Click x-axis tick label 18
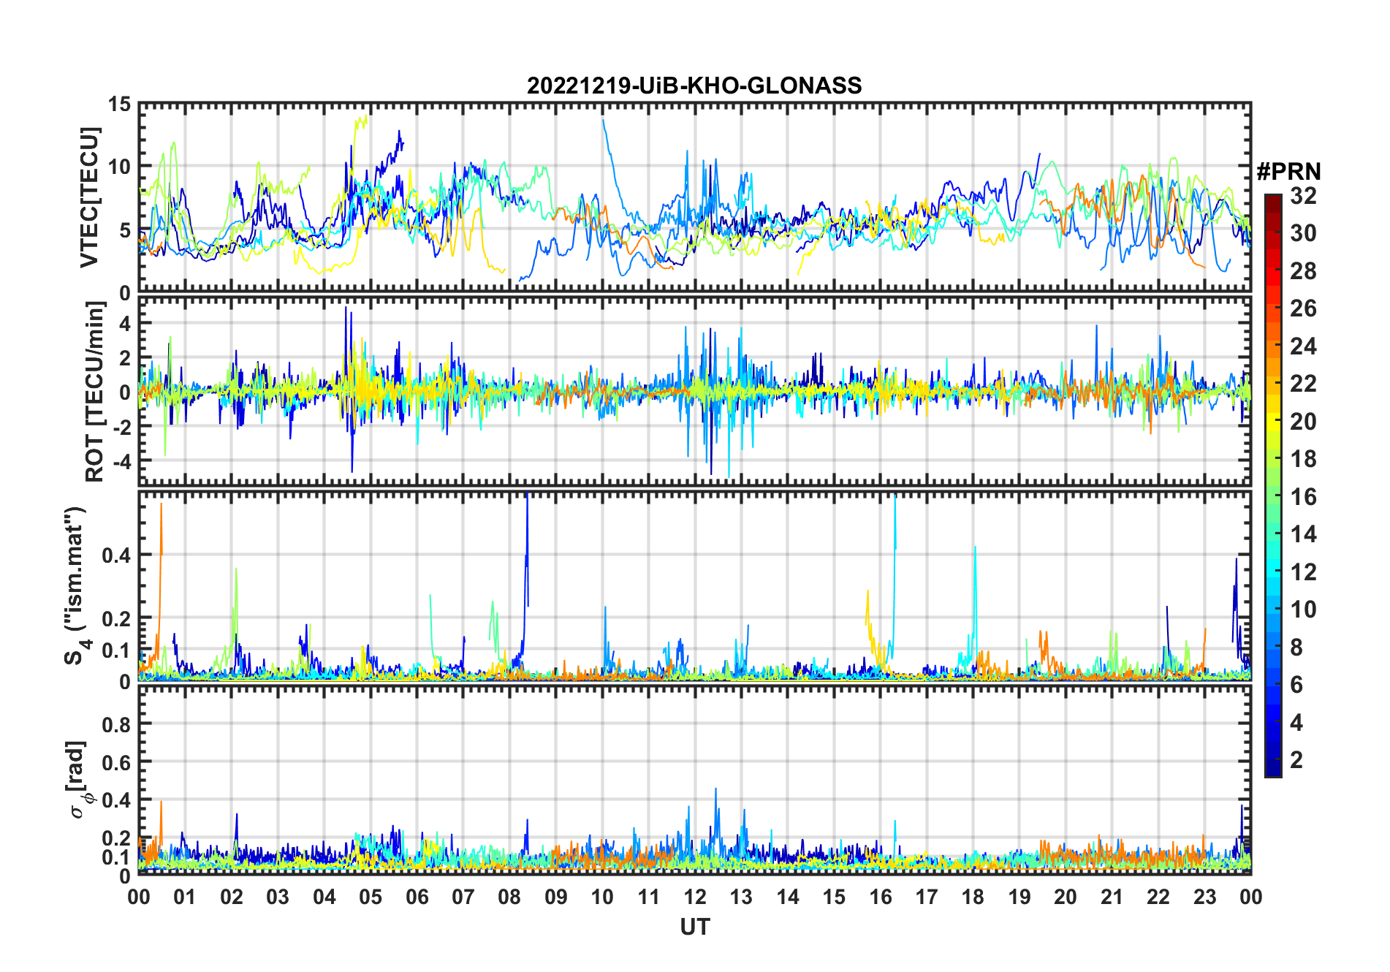 [x=973, y=897]
